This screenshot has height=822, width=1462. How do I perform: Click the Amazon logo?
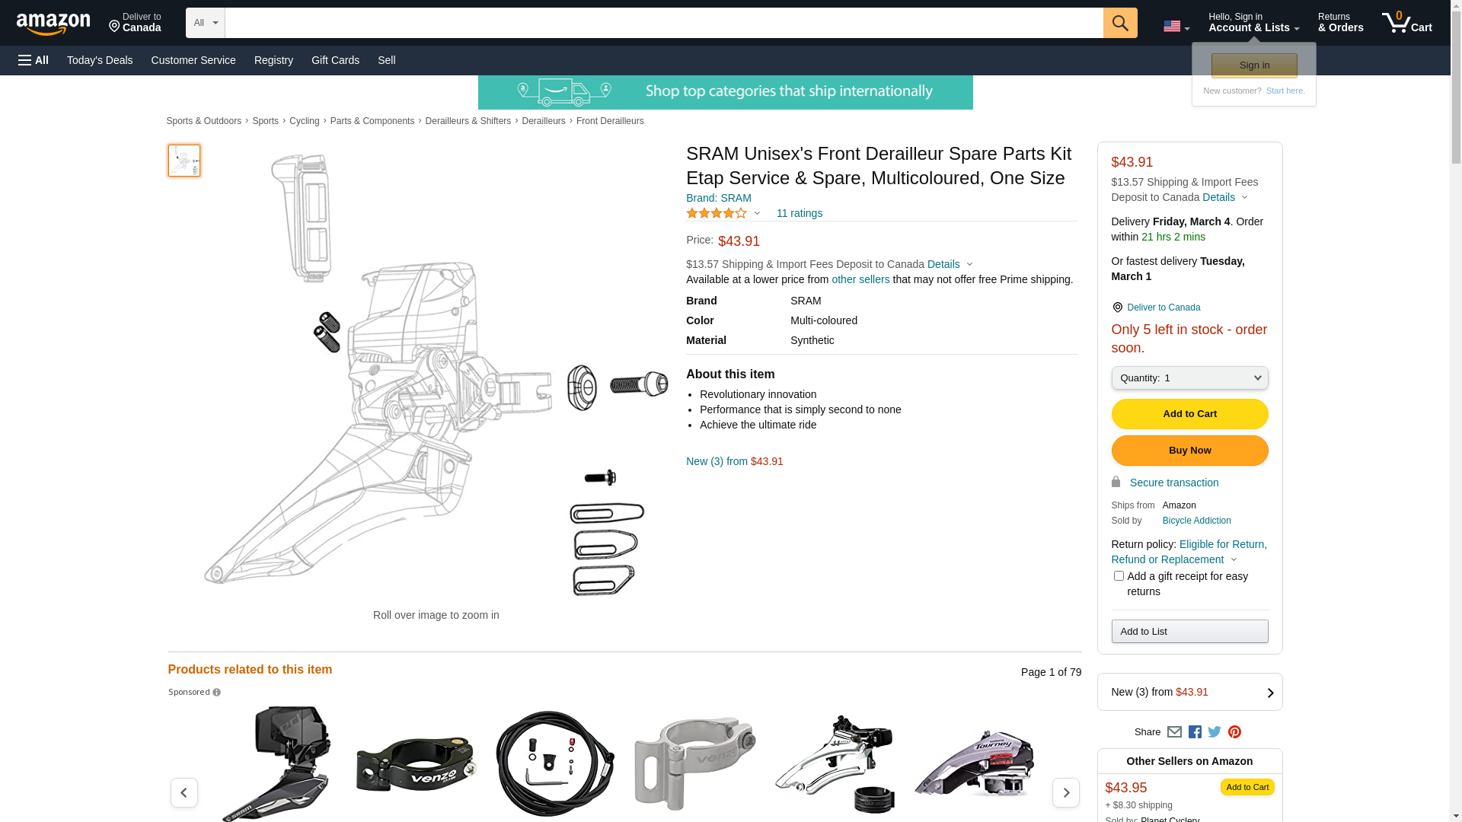pyautogui.click(x=53, y=24)
